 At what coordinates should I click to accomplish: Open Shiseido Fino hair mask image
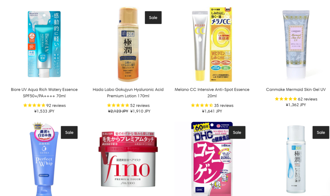(128, 159)
